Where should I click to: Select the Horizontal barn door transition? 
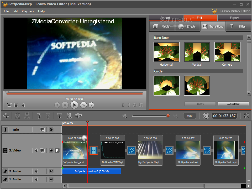pos(166,52)
